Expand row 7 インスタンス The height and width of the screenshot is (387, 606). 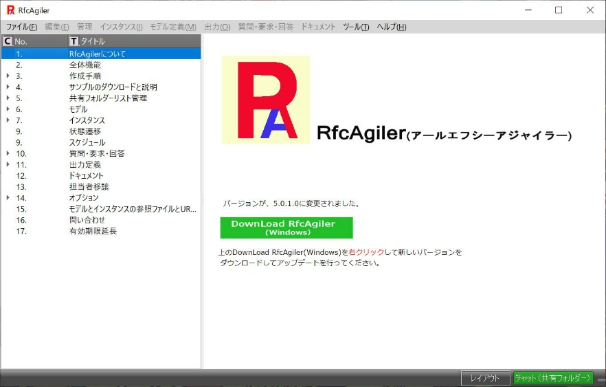(x=8, y=120)
